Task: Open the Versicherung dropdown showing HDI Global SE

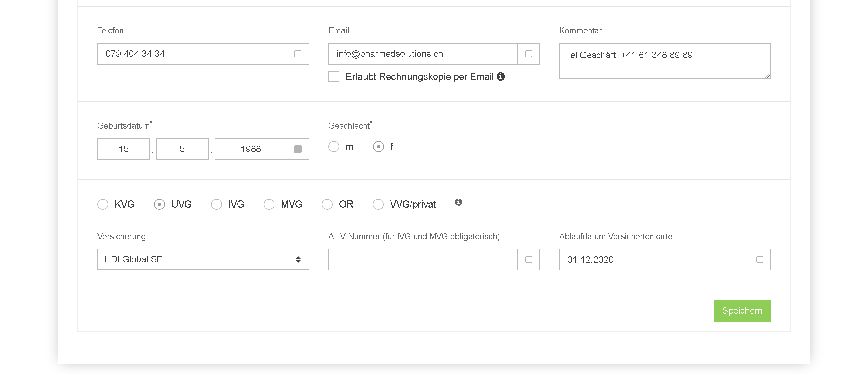Action: point(203,259)
